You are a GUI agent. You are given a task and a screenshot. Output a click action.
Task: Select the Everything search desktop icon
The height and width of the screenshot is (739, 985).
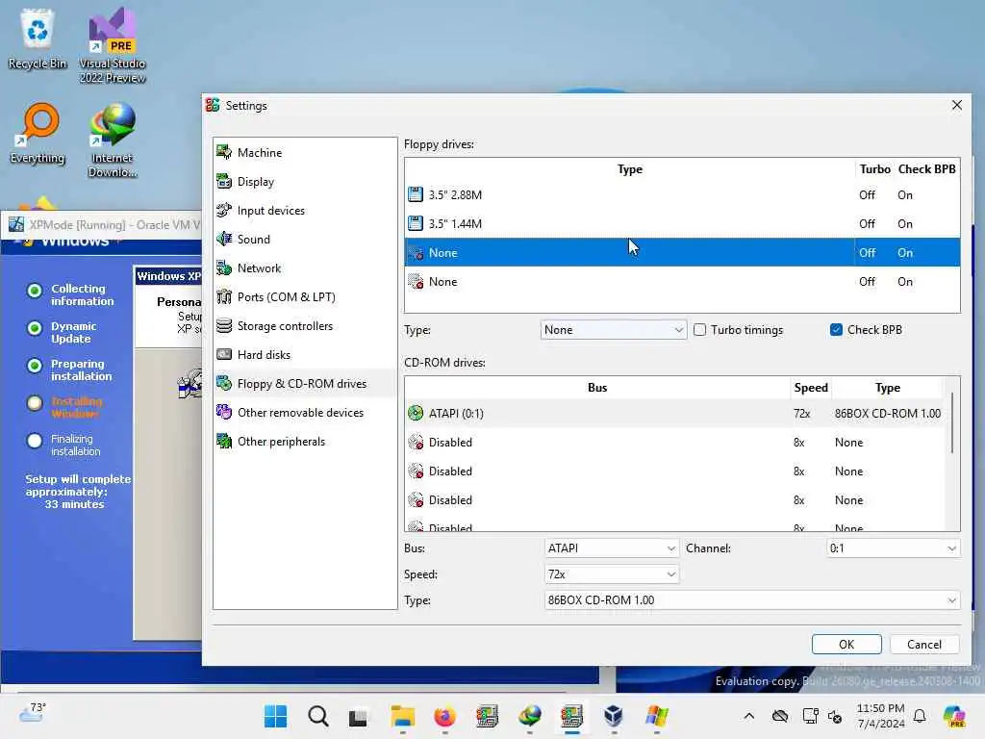point(38,133)
